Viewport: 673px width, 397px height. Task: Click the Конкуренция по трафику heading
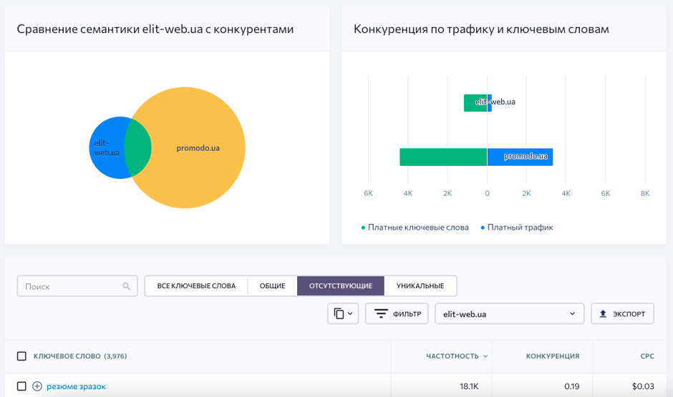coord(481,29)
